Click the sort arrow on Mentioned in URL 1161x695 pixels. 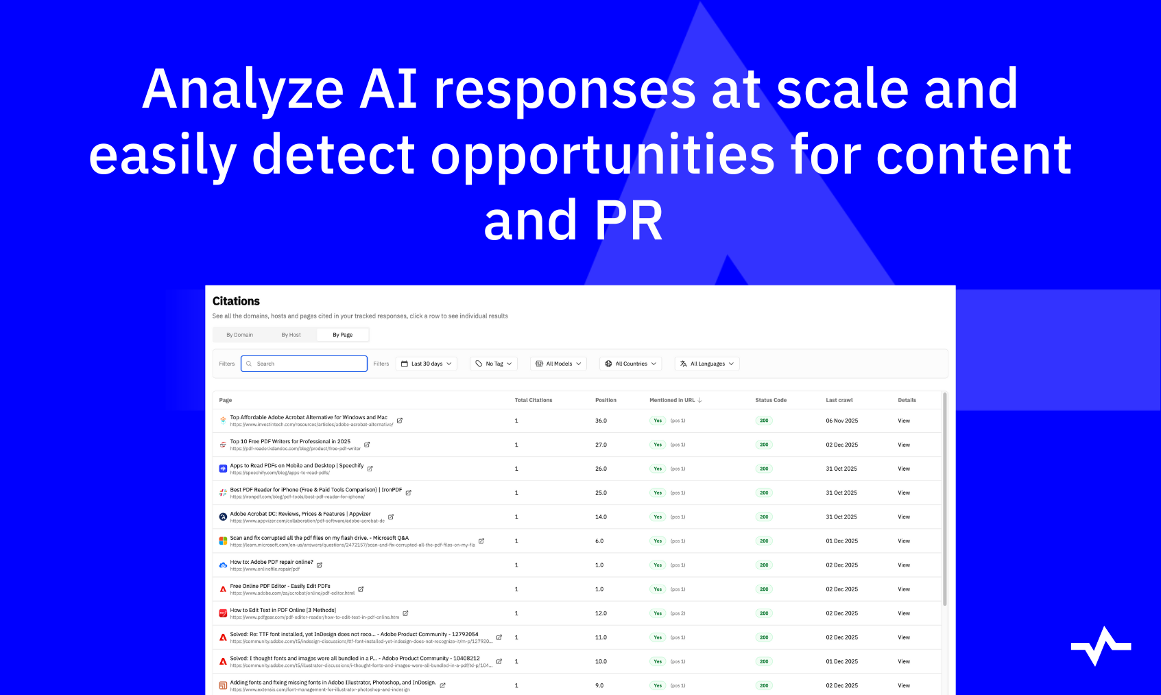coord(699,400)
